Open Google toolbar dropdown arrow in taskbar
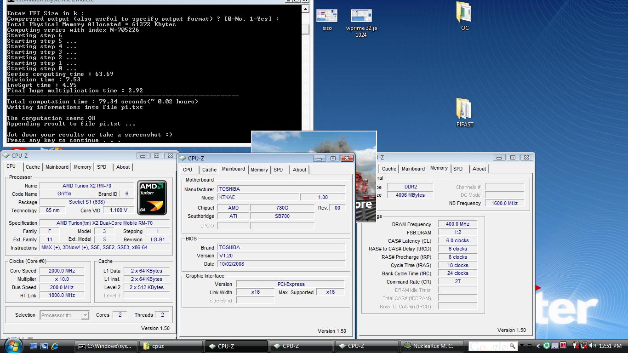The width and height of the screenshot is (628, 353). coord(522,346)
